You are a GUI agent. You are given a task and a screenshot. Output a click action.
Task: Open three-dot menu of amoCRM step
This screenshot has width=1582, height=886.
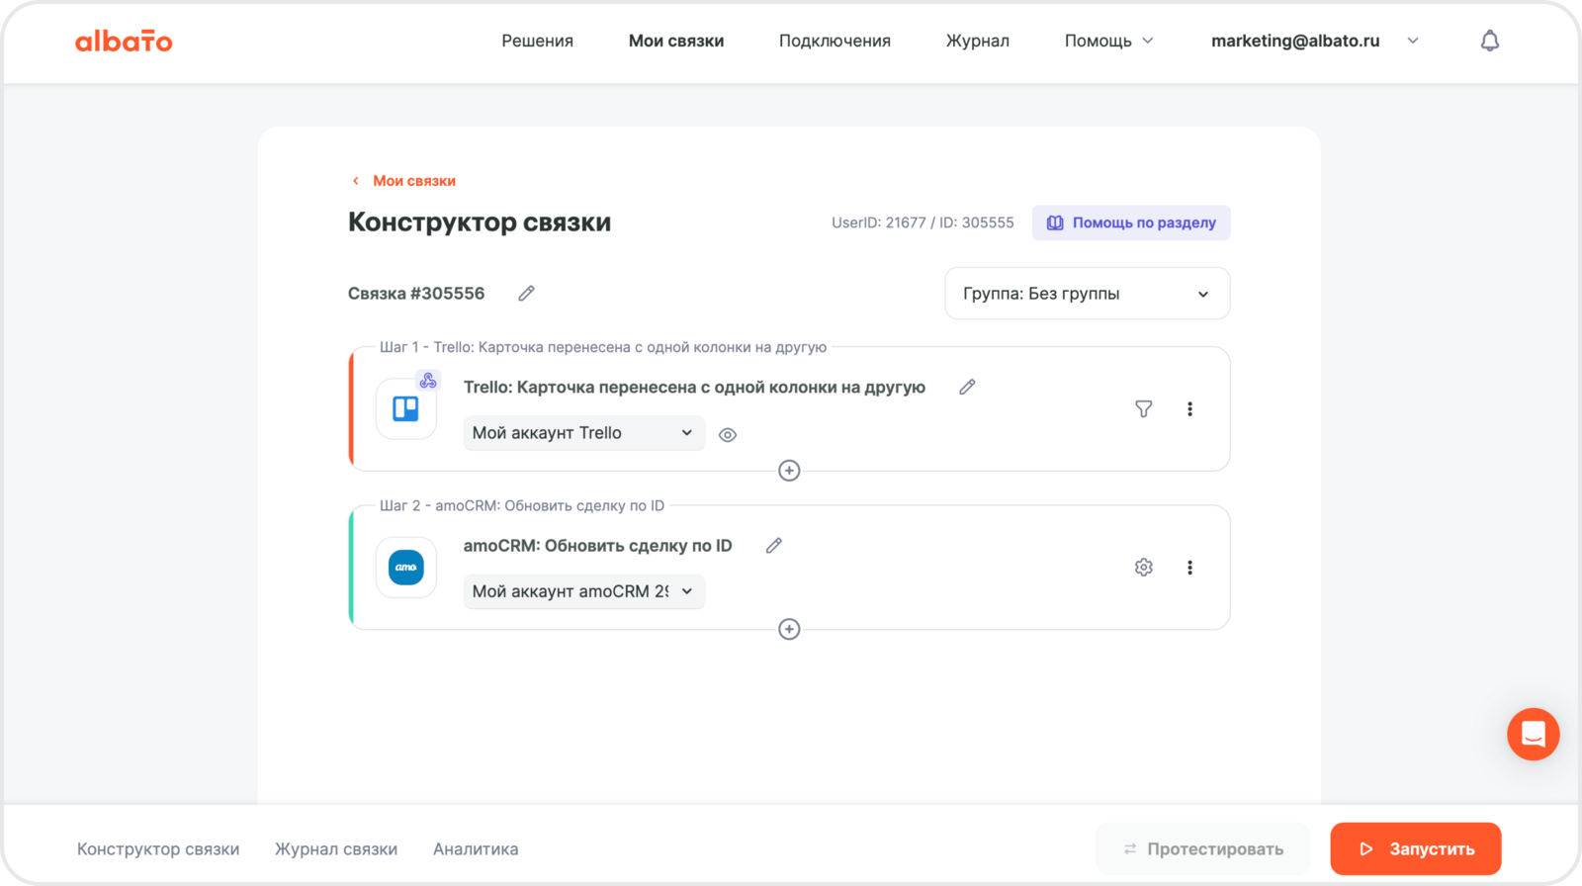[x=1189, y=568]
